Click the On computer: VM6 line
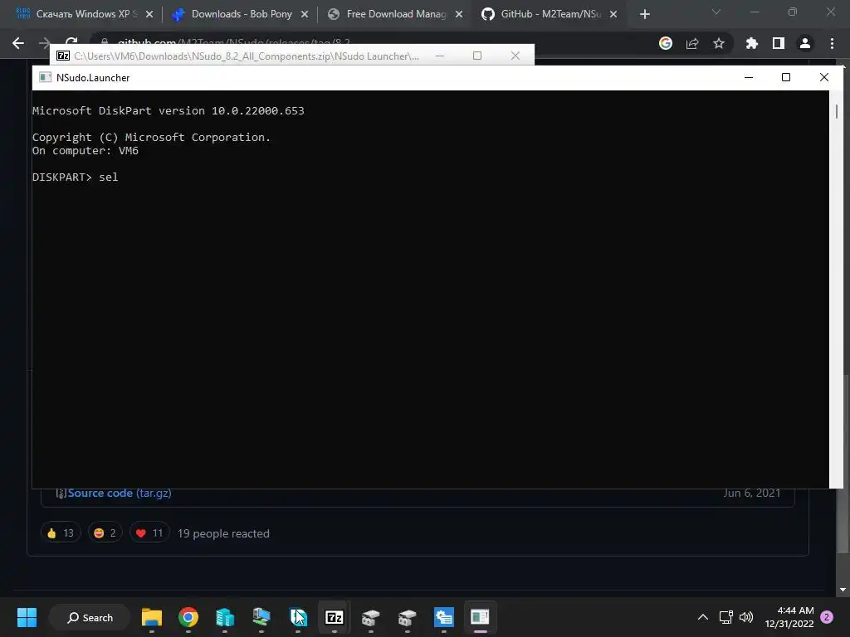850x637 pixels. 85,151
